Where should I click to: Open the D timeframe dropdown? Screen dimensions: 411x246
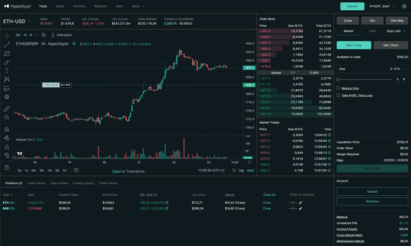33,35
